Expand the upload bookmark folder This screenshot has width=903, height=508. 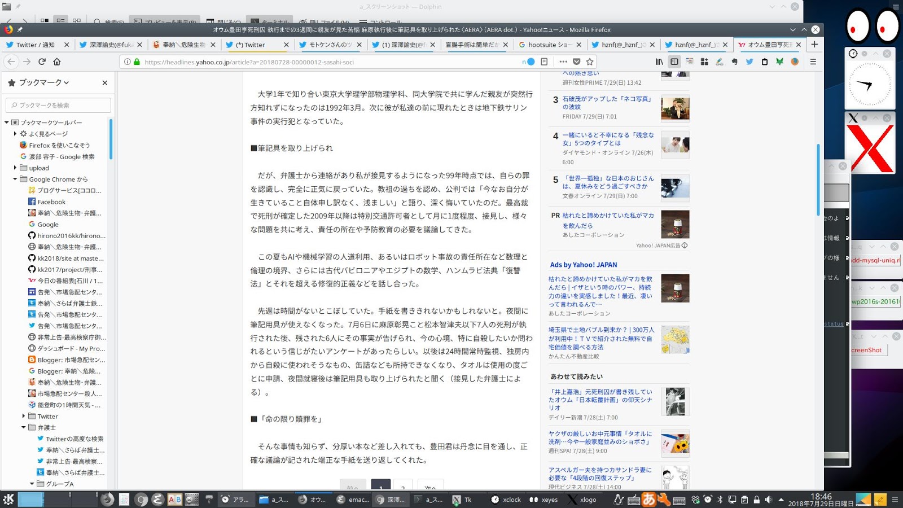[x=15, y=168]
